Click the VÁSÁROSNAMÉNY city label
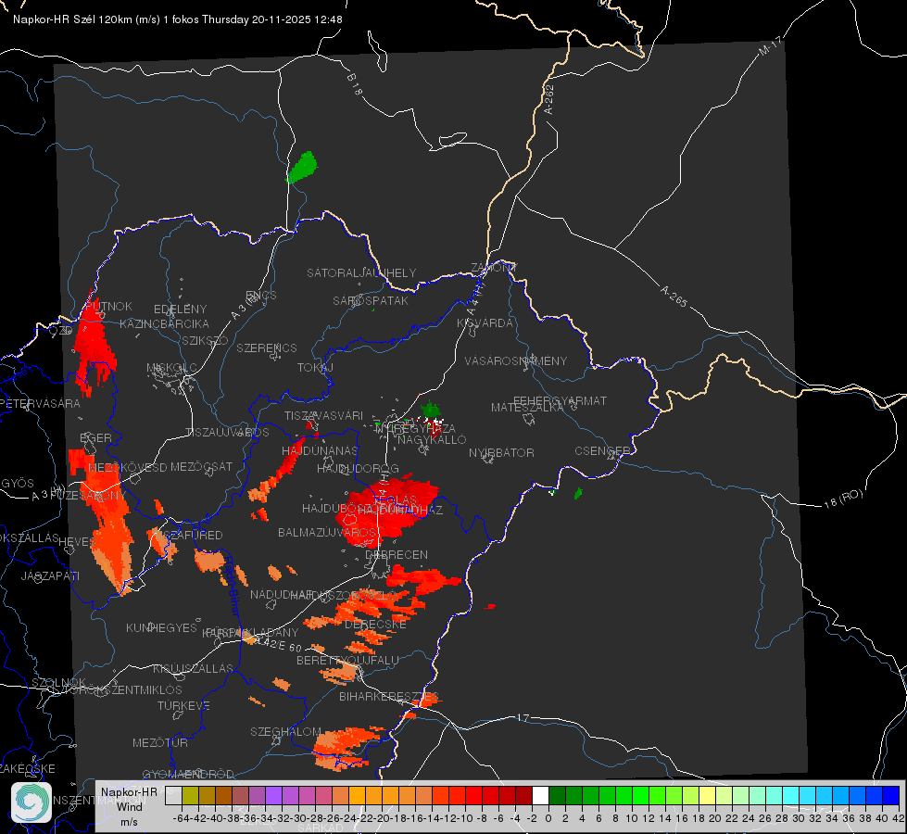Image resolution: width=907 pixels, height=834 pixels. [x=516, y=360]
